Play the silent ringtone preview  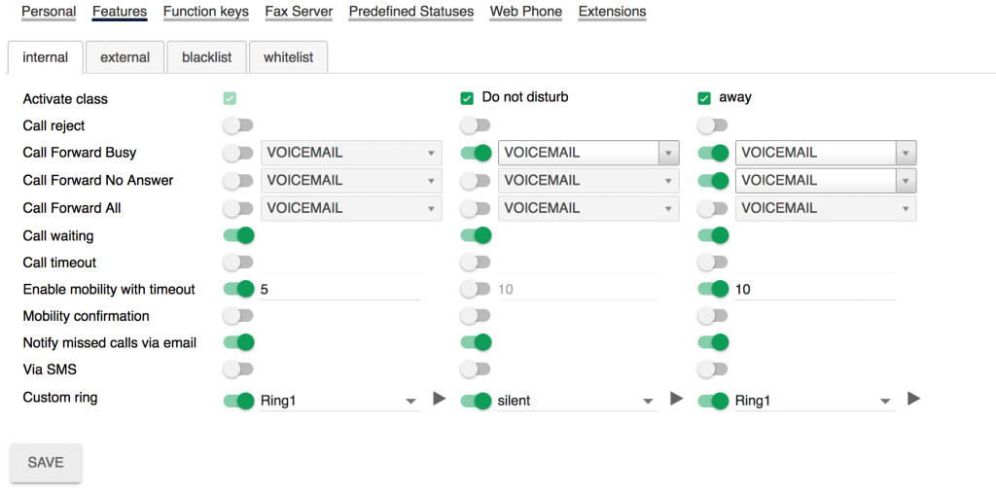(x=677, y=399)
